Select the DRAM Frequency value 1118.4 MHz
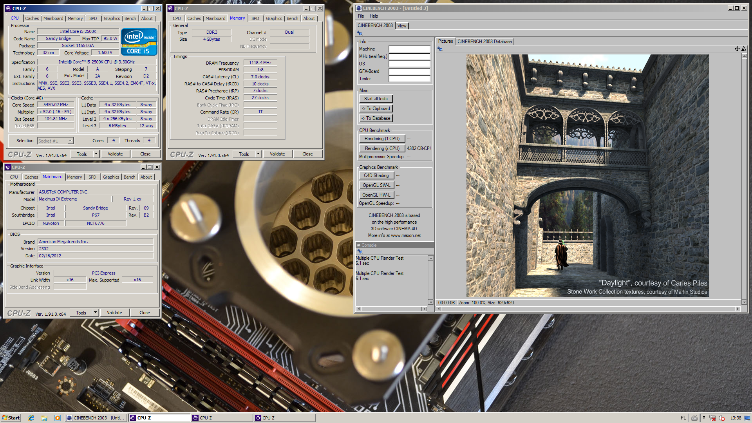This screenshot has height=423, width=752. [260, 63]
